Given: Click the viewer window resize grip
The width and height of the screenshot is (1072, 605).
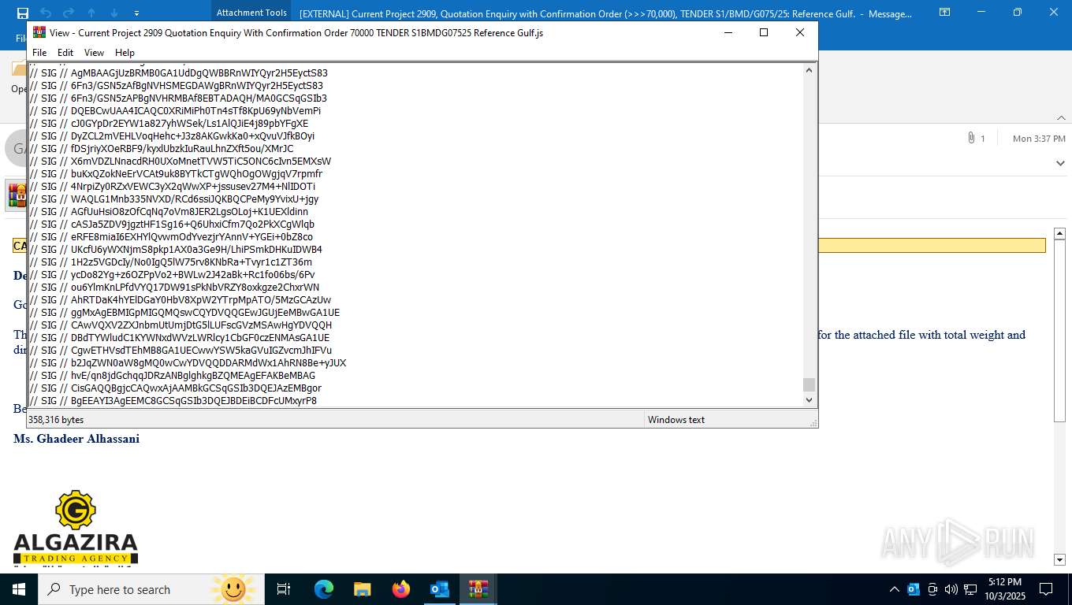Looking at the screenshot, I should (813, 423).
